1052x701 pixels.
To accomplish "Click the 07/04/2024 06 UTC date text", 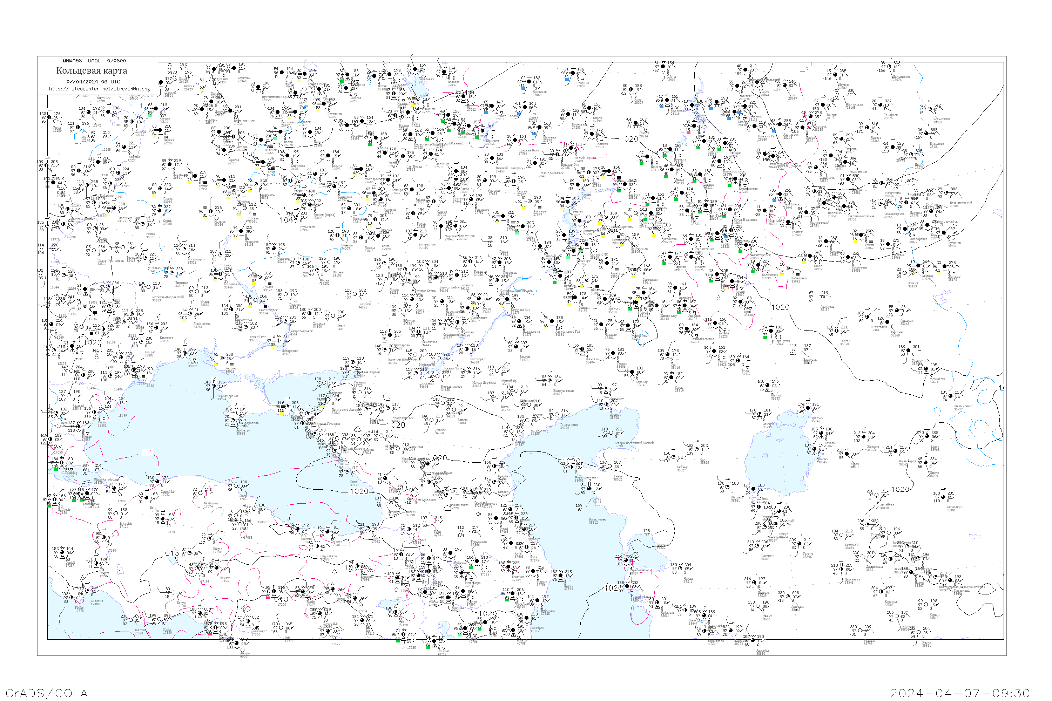I will (93, 82).
